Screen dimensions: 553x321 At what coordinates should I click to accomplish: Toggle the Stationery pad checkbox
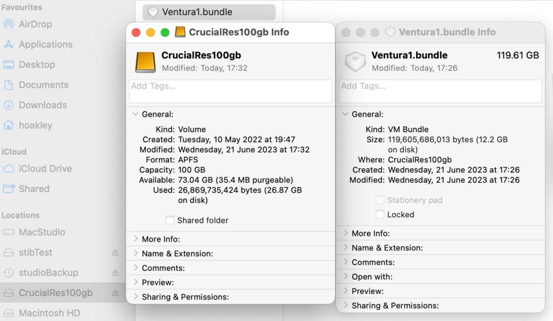click(x=380, y=200)
